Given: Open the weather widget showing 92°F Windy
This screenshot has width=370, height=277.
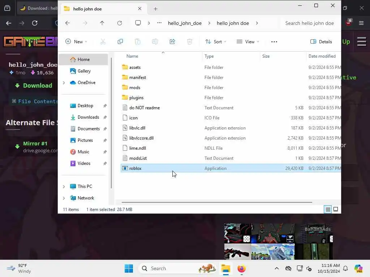Looking at the screenshot, I should click(x=19, y=268).
